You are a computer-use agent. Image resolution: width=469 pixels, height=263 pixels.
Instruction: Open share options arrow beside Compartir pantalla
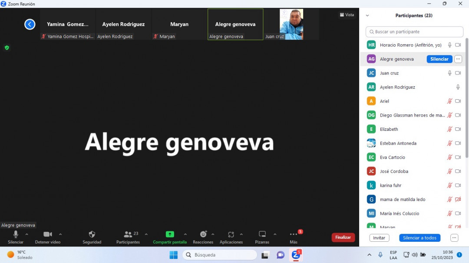click(x=185, y=235)
